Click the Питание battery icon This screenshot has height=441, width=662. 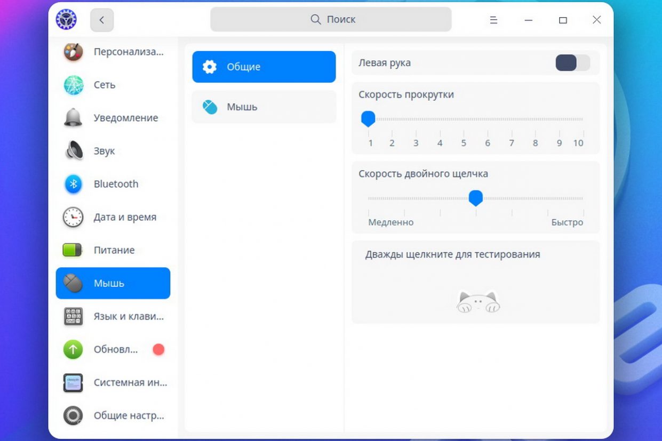(73, 250)
